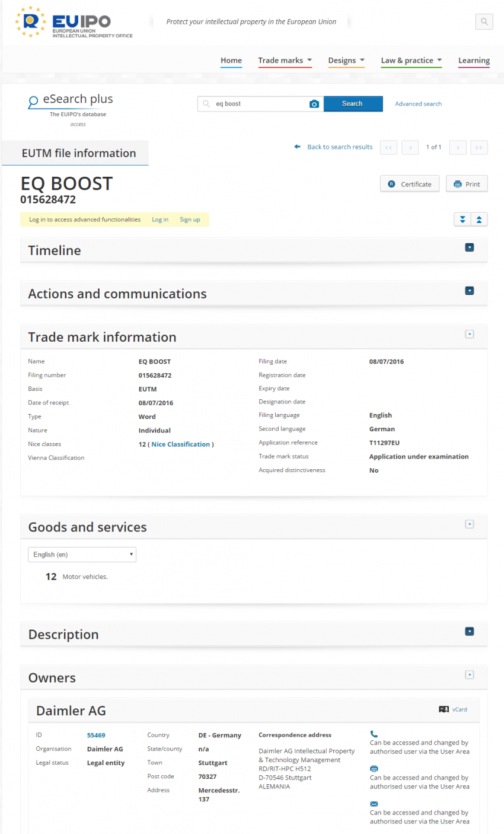Open the Nice Classification link
This screenshot has height=834, width=504.
(x=180, y=444)
